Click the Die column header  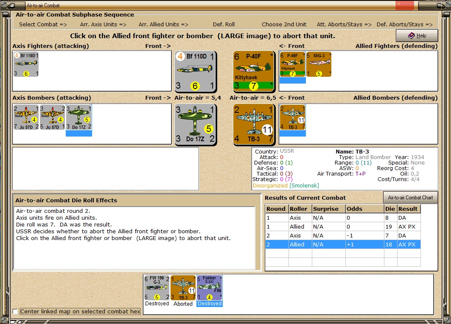pos(390,209)
